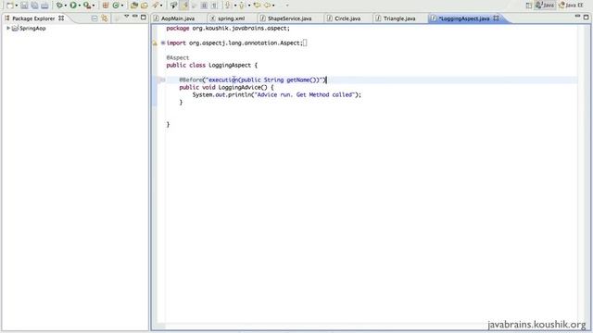Screen dimensions: 593x333
Task: Switch to the Java perspective
Action: tap(545, 6)
